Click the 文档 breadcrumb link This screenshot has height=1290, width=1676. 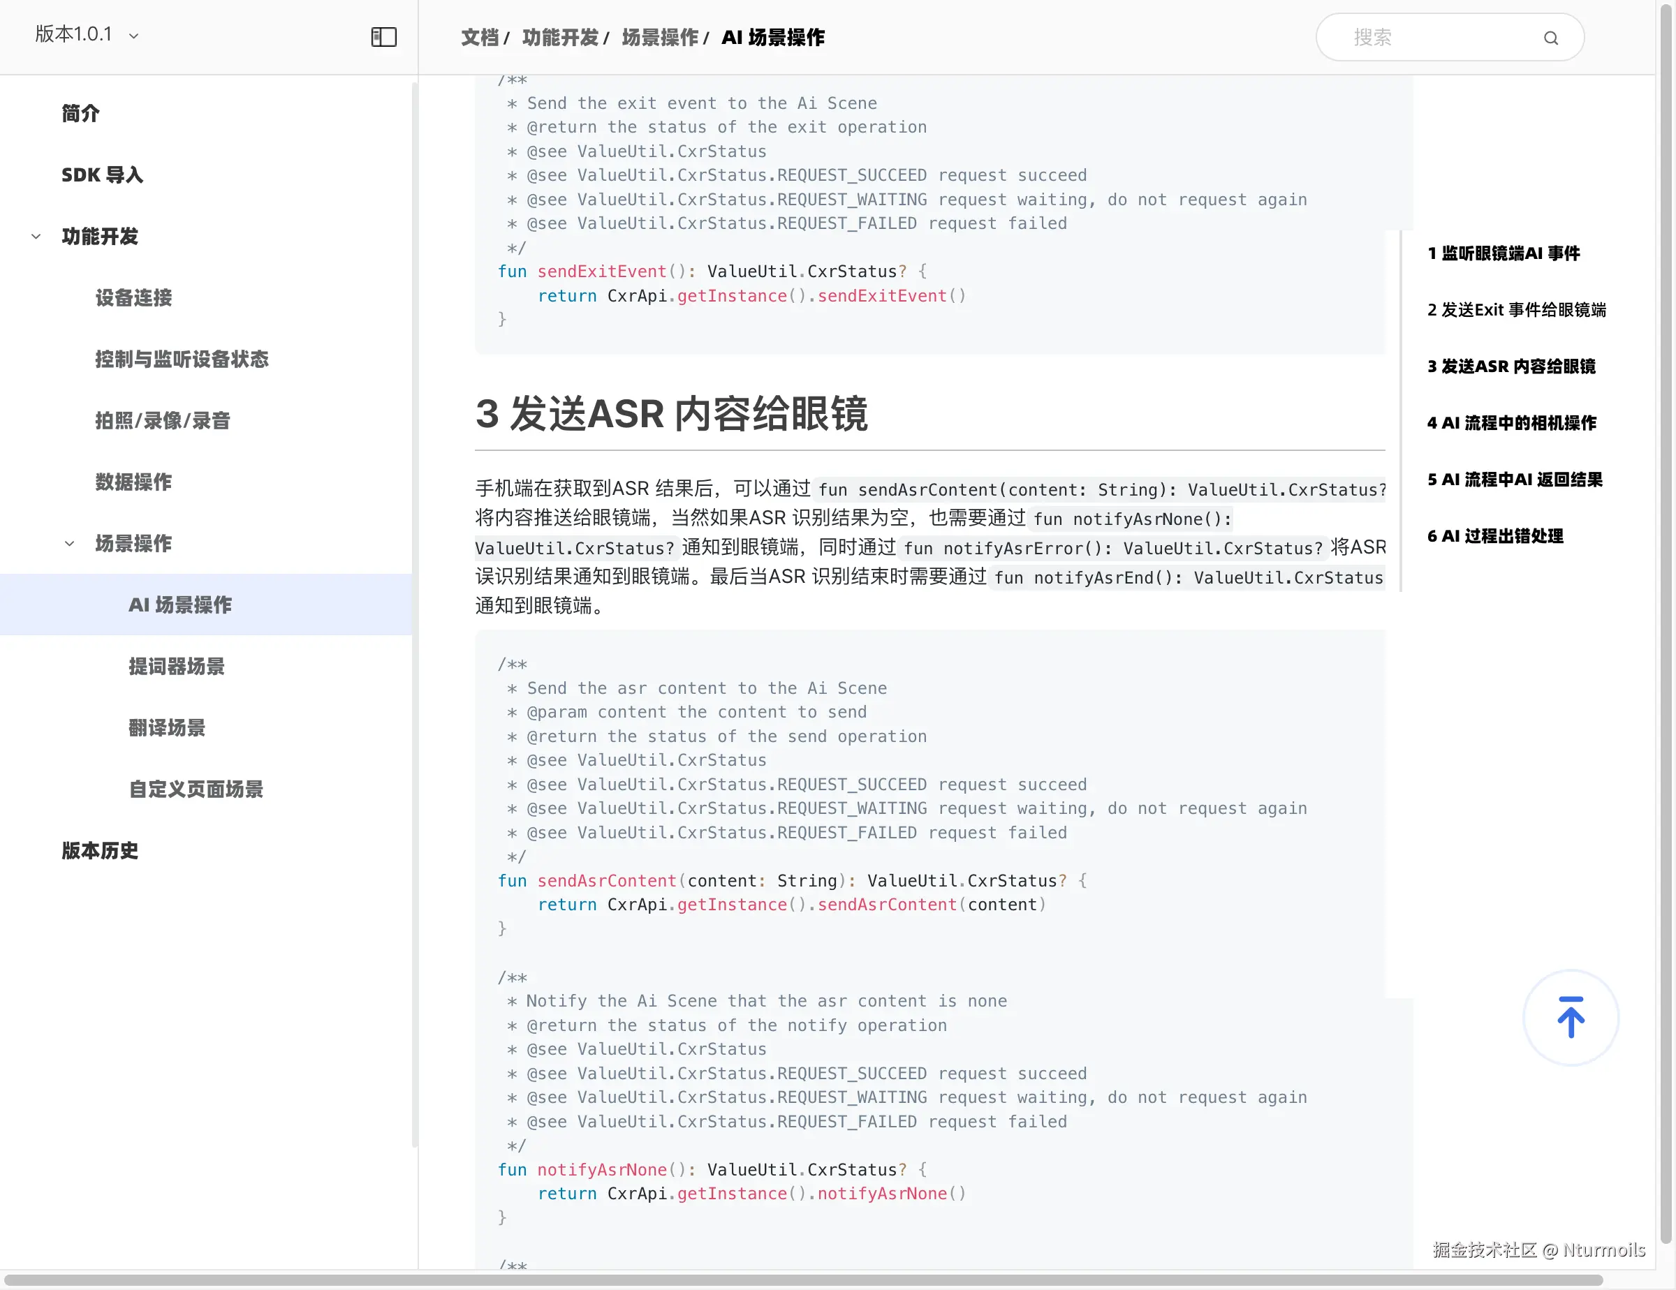coord(480,38)
